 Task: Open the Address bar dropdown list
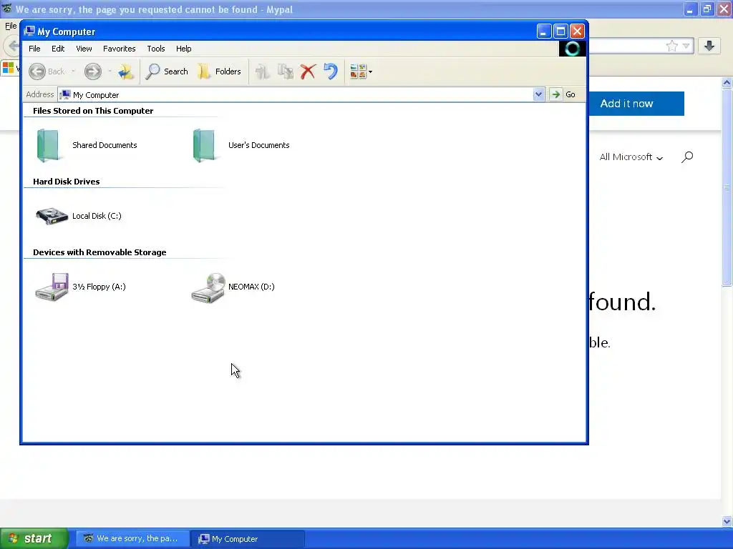click(x=538, y=94)
